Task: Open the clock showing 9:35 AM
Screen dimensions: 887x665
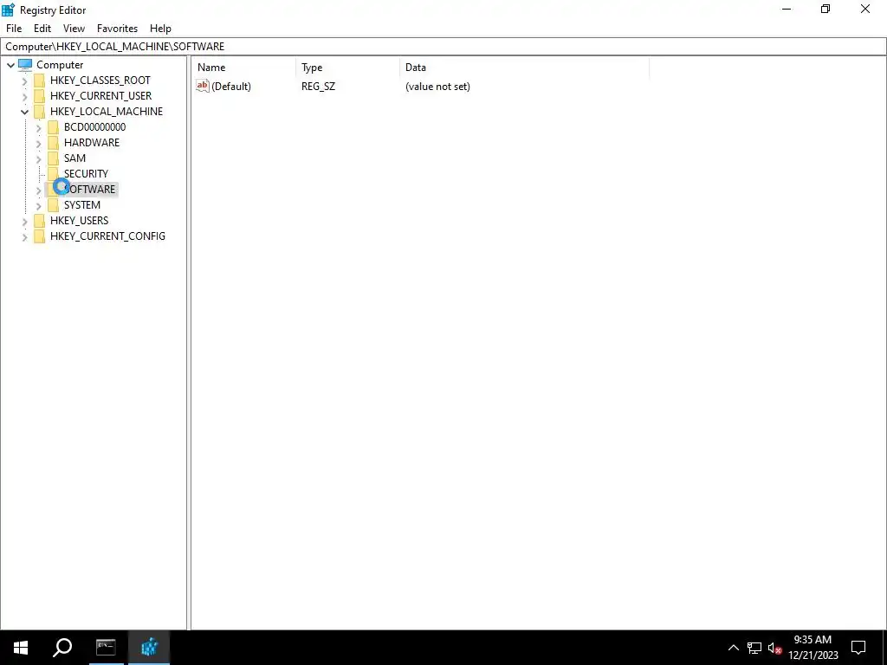Action: 813,648
